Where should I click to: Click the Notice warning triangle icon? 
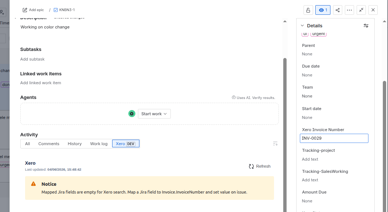coord(34,184)
